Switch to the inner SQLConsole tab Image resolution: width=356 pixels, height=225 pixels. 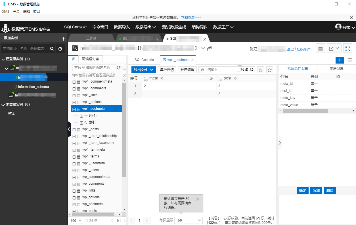pos(144,60)
